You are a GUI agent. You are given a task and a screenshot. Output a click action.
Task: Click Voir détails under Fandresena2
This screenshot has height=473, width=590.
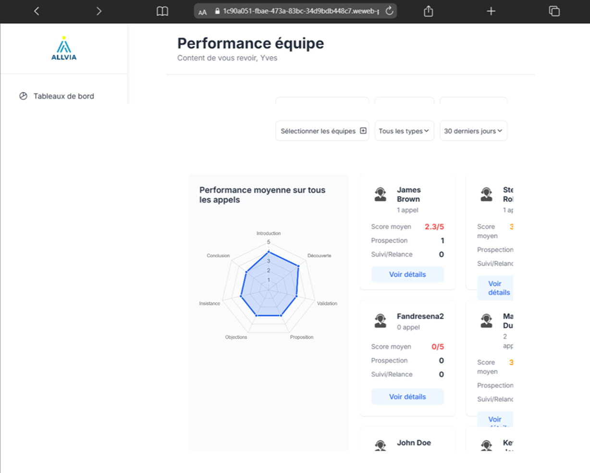tap(407, 397)
